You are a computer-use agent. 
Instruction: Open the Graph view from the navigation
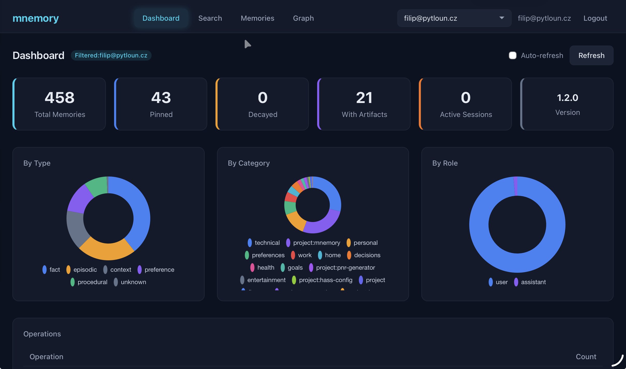pos(303,18)
